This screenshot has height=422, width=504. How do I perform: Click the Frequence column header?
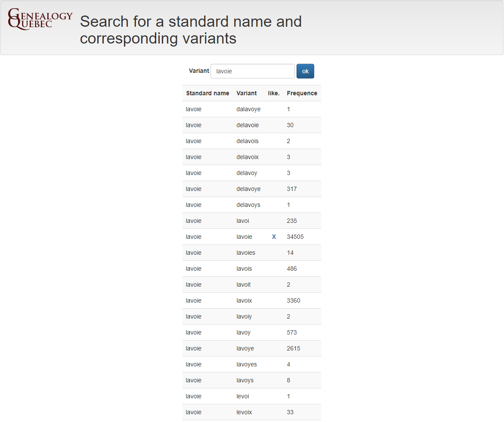[302, 94]
